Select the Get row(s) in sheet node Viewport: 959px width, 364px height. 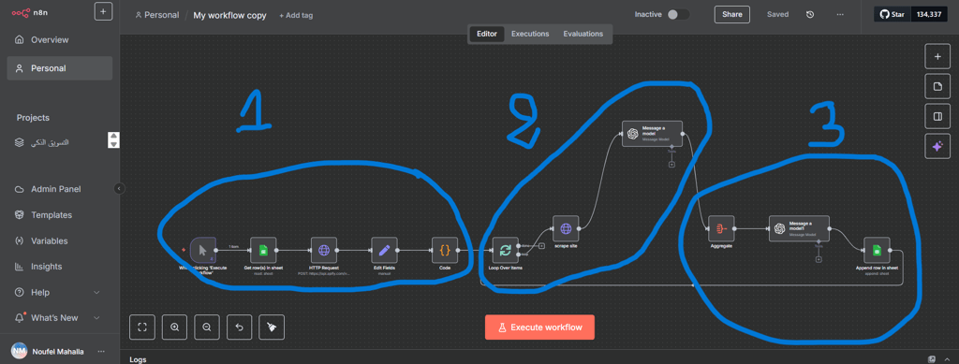263,250
